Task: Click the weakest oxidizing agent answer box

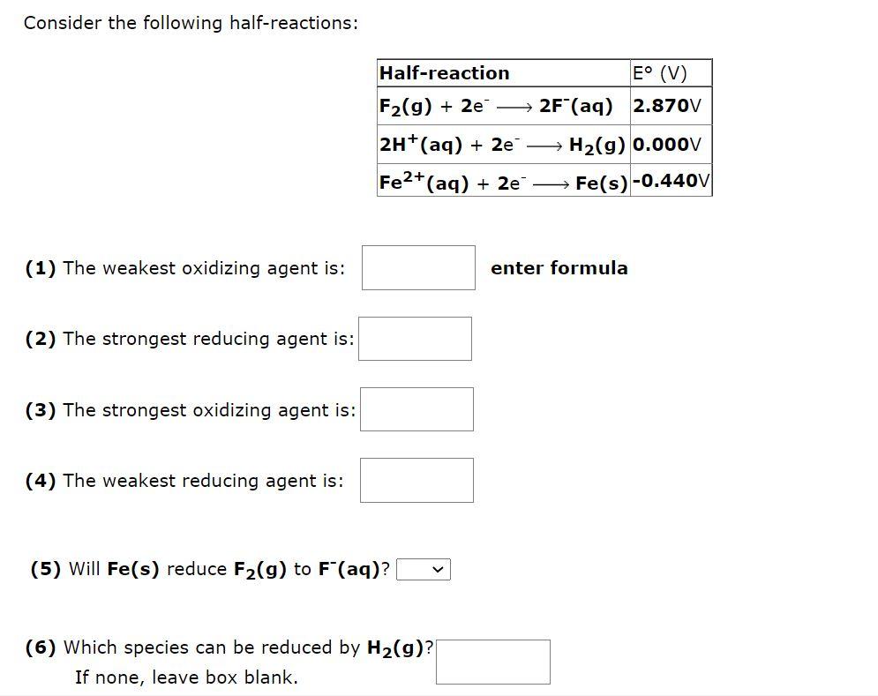Action: (x=417, y=267)
